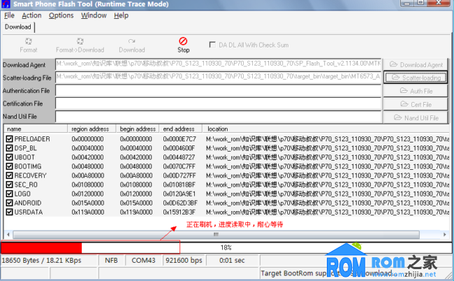Image resolution: width=454 pixels, height=281 pixels.
Task: Uncheck the DSP_BL partition checkbox
Action: [9, 148]
